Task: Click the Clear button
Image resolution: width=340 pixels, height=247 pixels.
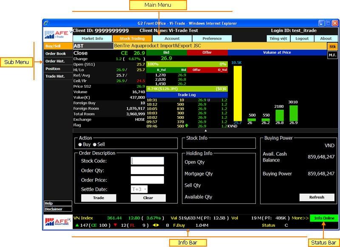Action: [x=148, y=198]
